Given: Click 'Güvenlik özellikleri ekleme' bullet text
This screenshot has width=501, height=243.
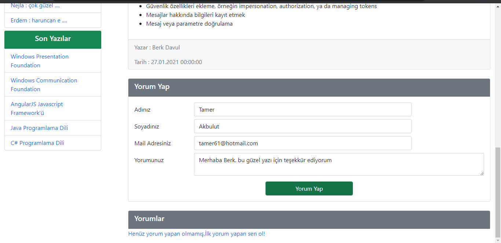Looking at the screenshot, I should coord(262,6).
